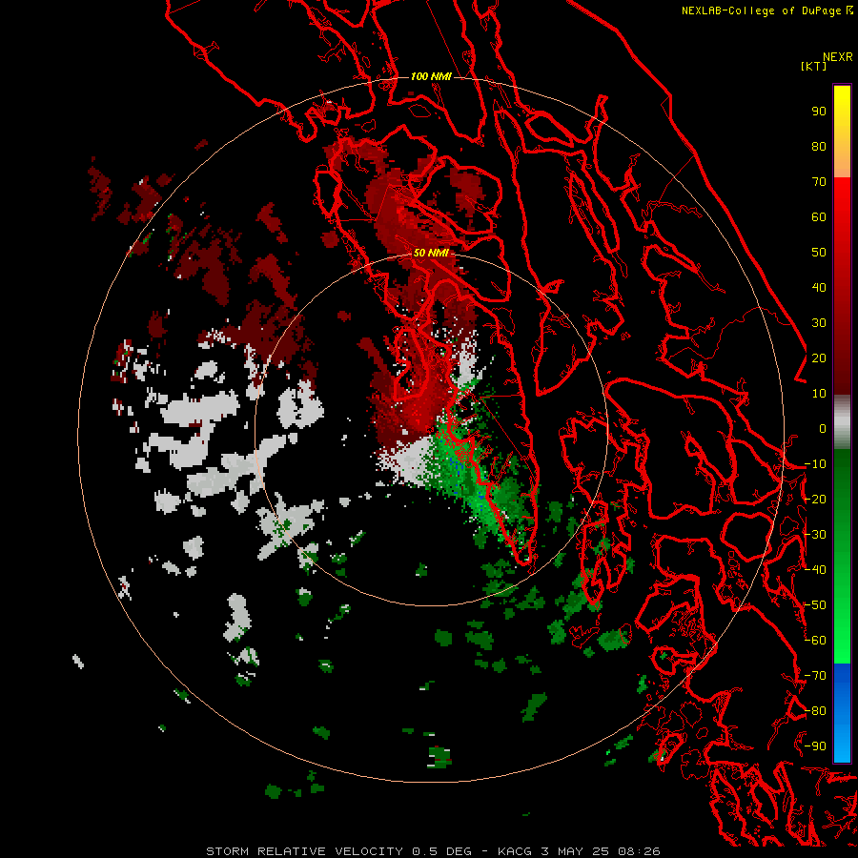Click the 30 value on velocity scale
This screenshot has width=858, height=858.
point(819,323)
